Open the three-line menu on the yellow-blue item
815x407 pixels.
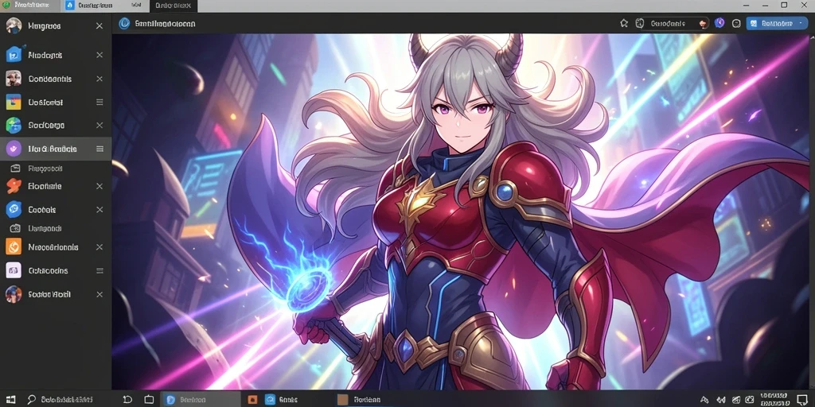pyautogui.click(x=99, y=103)
